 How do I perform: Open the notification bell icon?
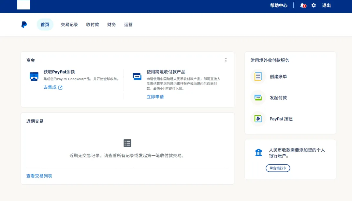[x=302, y=6]
